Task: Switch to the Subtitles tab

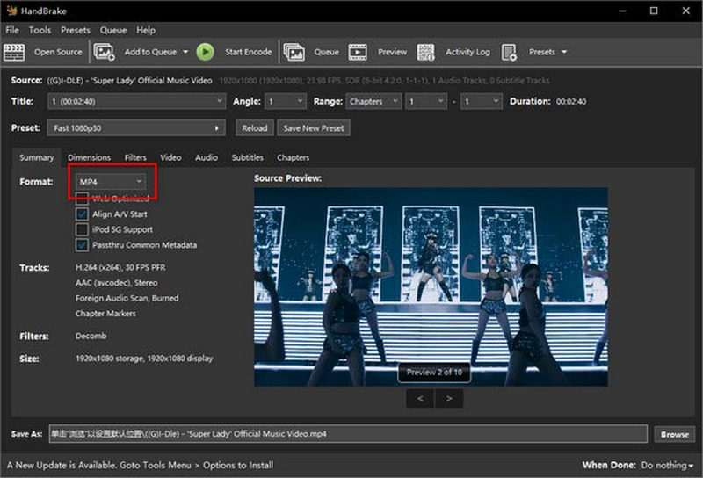Action: pyautogui.click(x=247, y=157)
